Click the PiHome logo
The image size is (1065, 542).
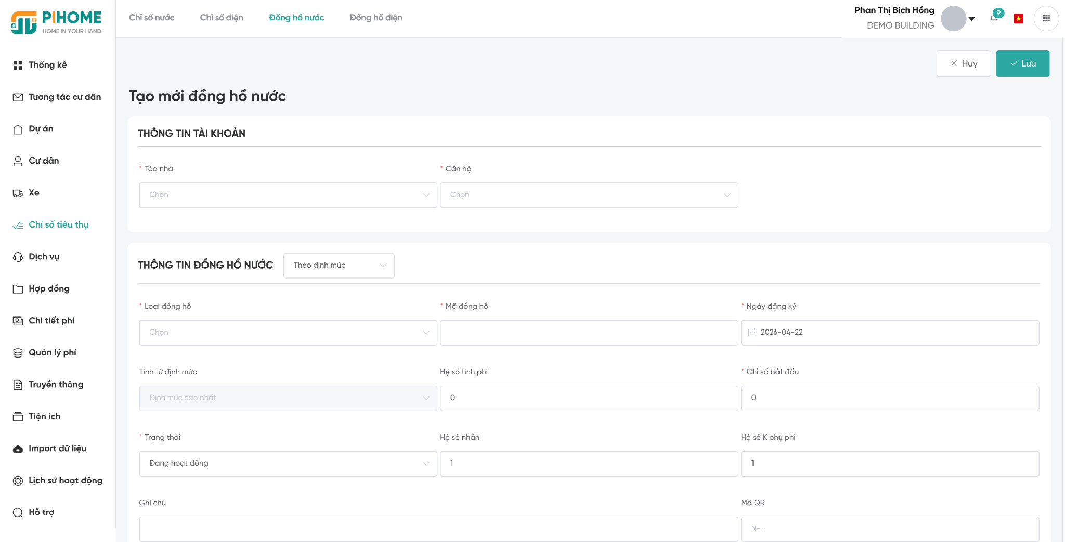click(x=57, y=22)
